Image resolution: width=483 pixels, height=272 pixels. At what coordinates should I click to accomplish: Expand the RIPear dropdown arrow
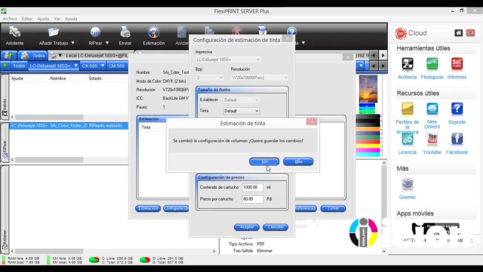click(107, 43)
